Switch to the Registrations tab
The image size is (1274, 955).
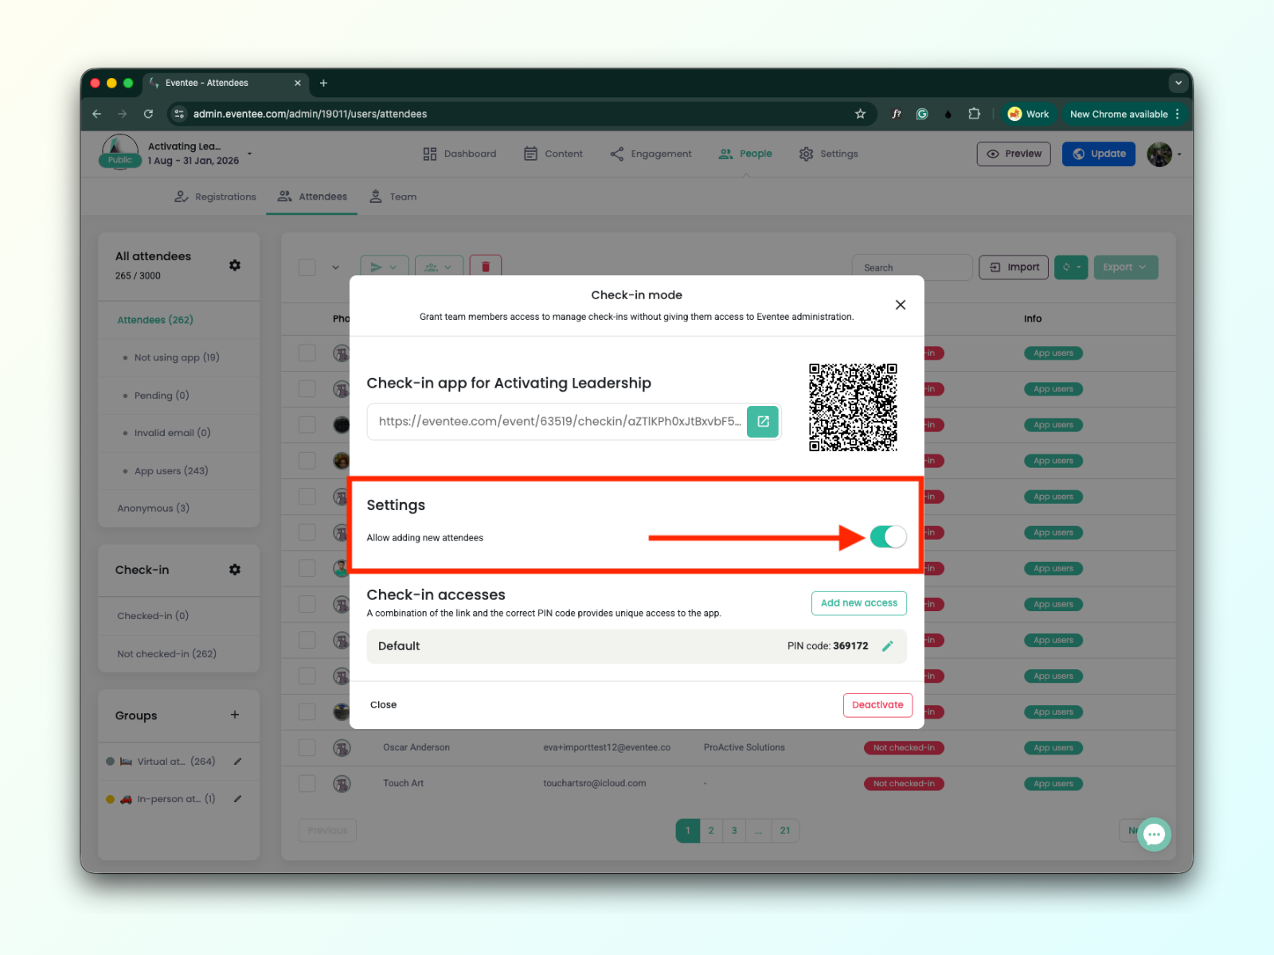coord(216,197)
